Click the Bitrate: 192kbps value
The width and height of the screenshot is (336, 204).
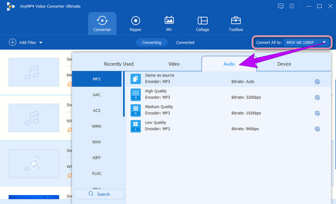coord(246,113)
